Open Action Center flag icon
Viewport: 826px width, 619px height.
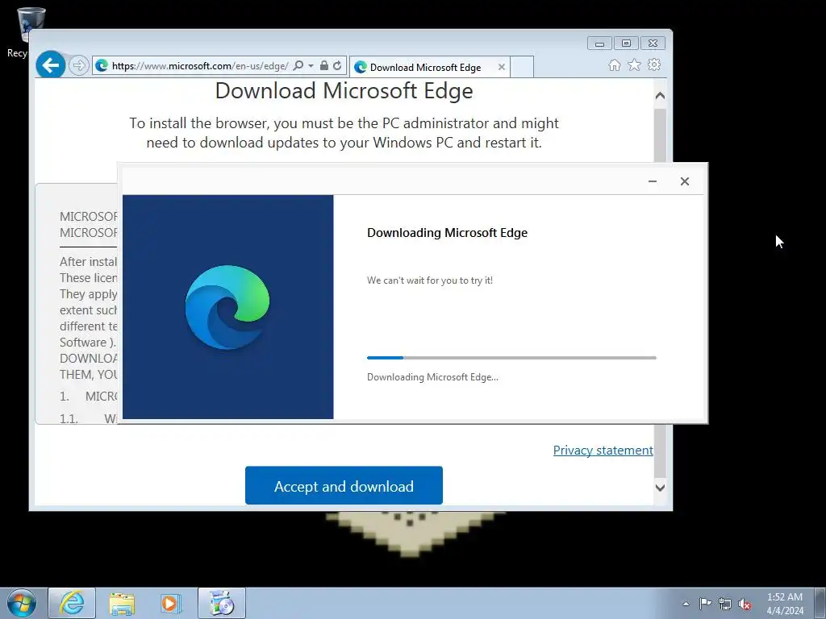pyautogui.click(x=705, y=604)
